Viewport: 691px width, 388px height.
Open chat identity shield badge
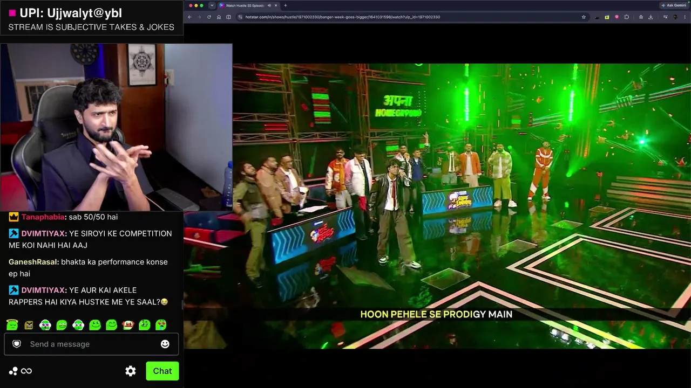(17, 344)
